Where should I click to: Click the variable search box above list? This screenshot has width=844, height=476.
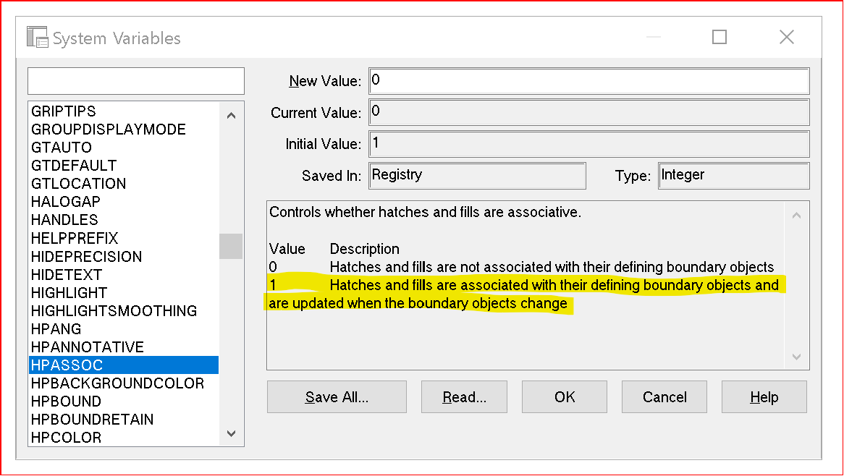(x=136, y=81)
